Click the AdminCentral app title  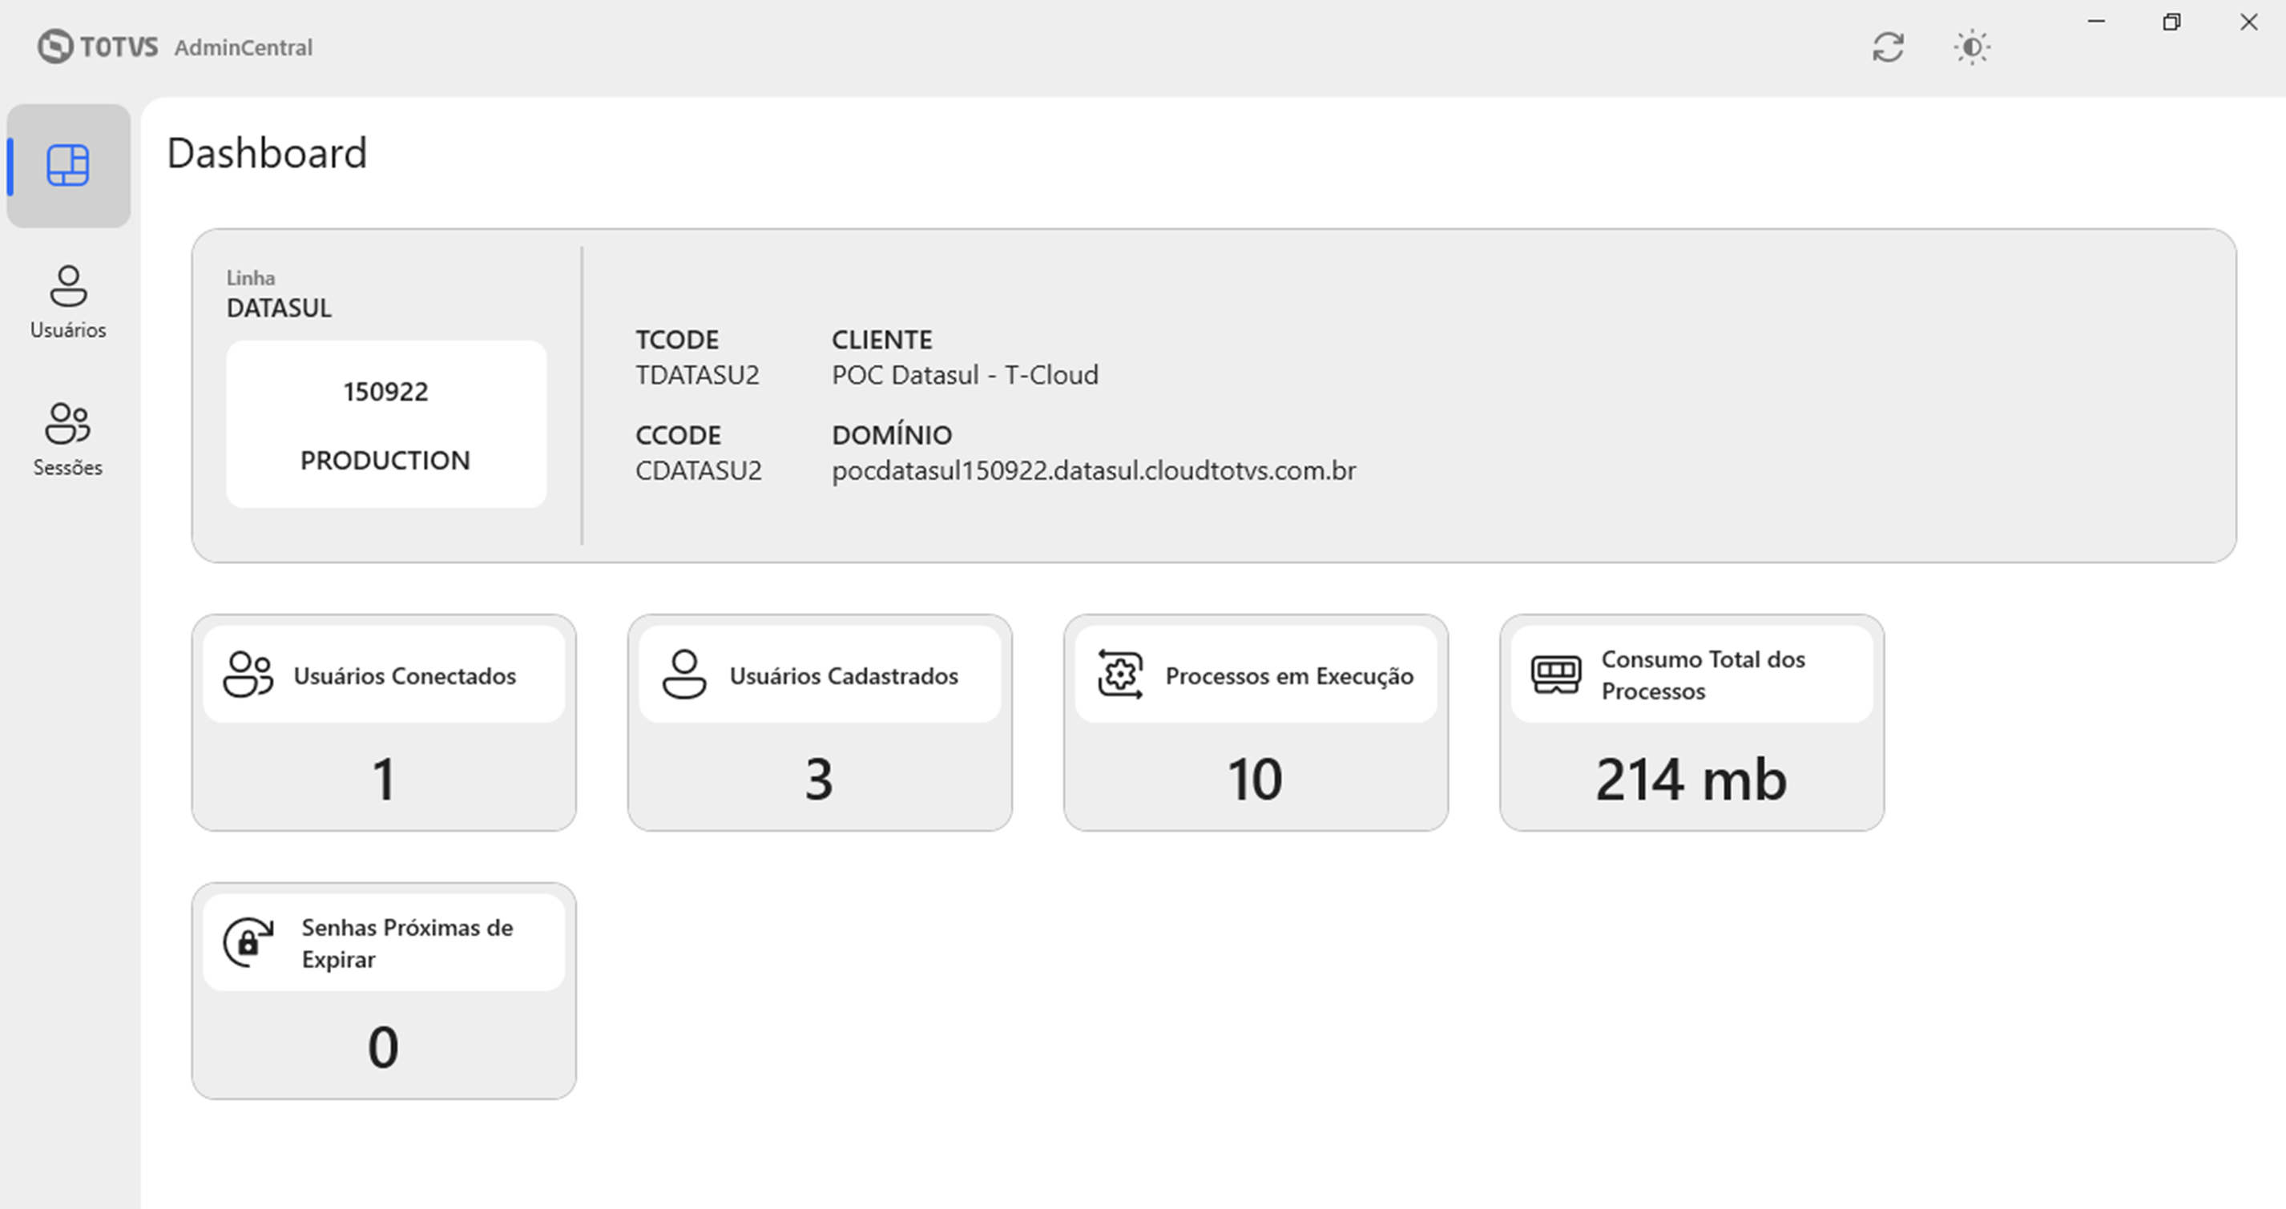pyautogui.click(x=243, y=47)
